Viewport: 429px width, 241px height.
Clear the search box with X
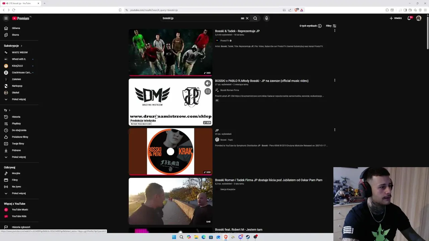tap(247, 18)
